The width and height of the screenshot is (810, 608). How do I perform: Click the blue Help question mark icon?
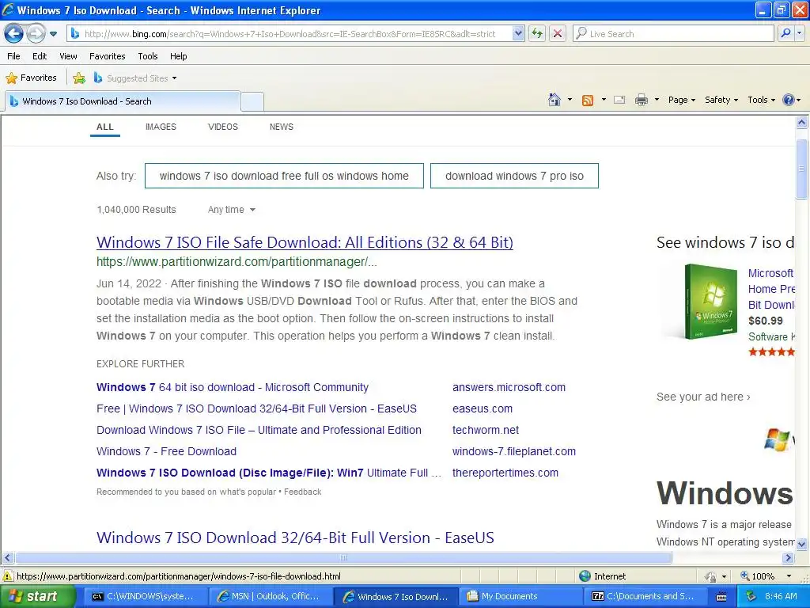(x=789, y=100)
